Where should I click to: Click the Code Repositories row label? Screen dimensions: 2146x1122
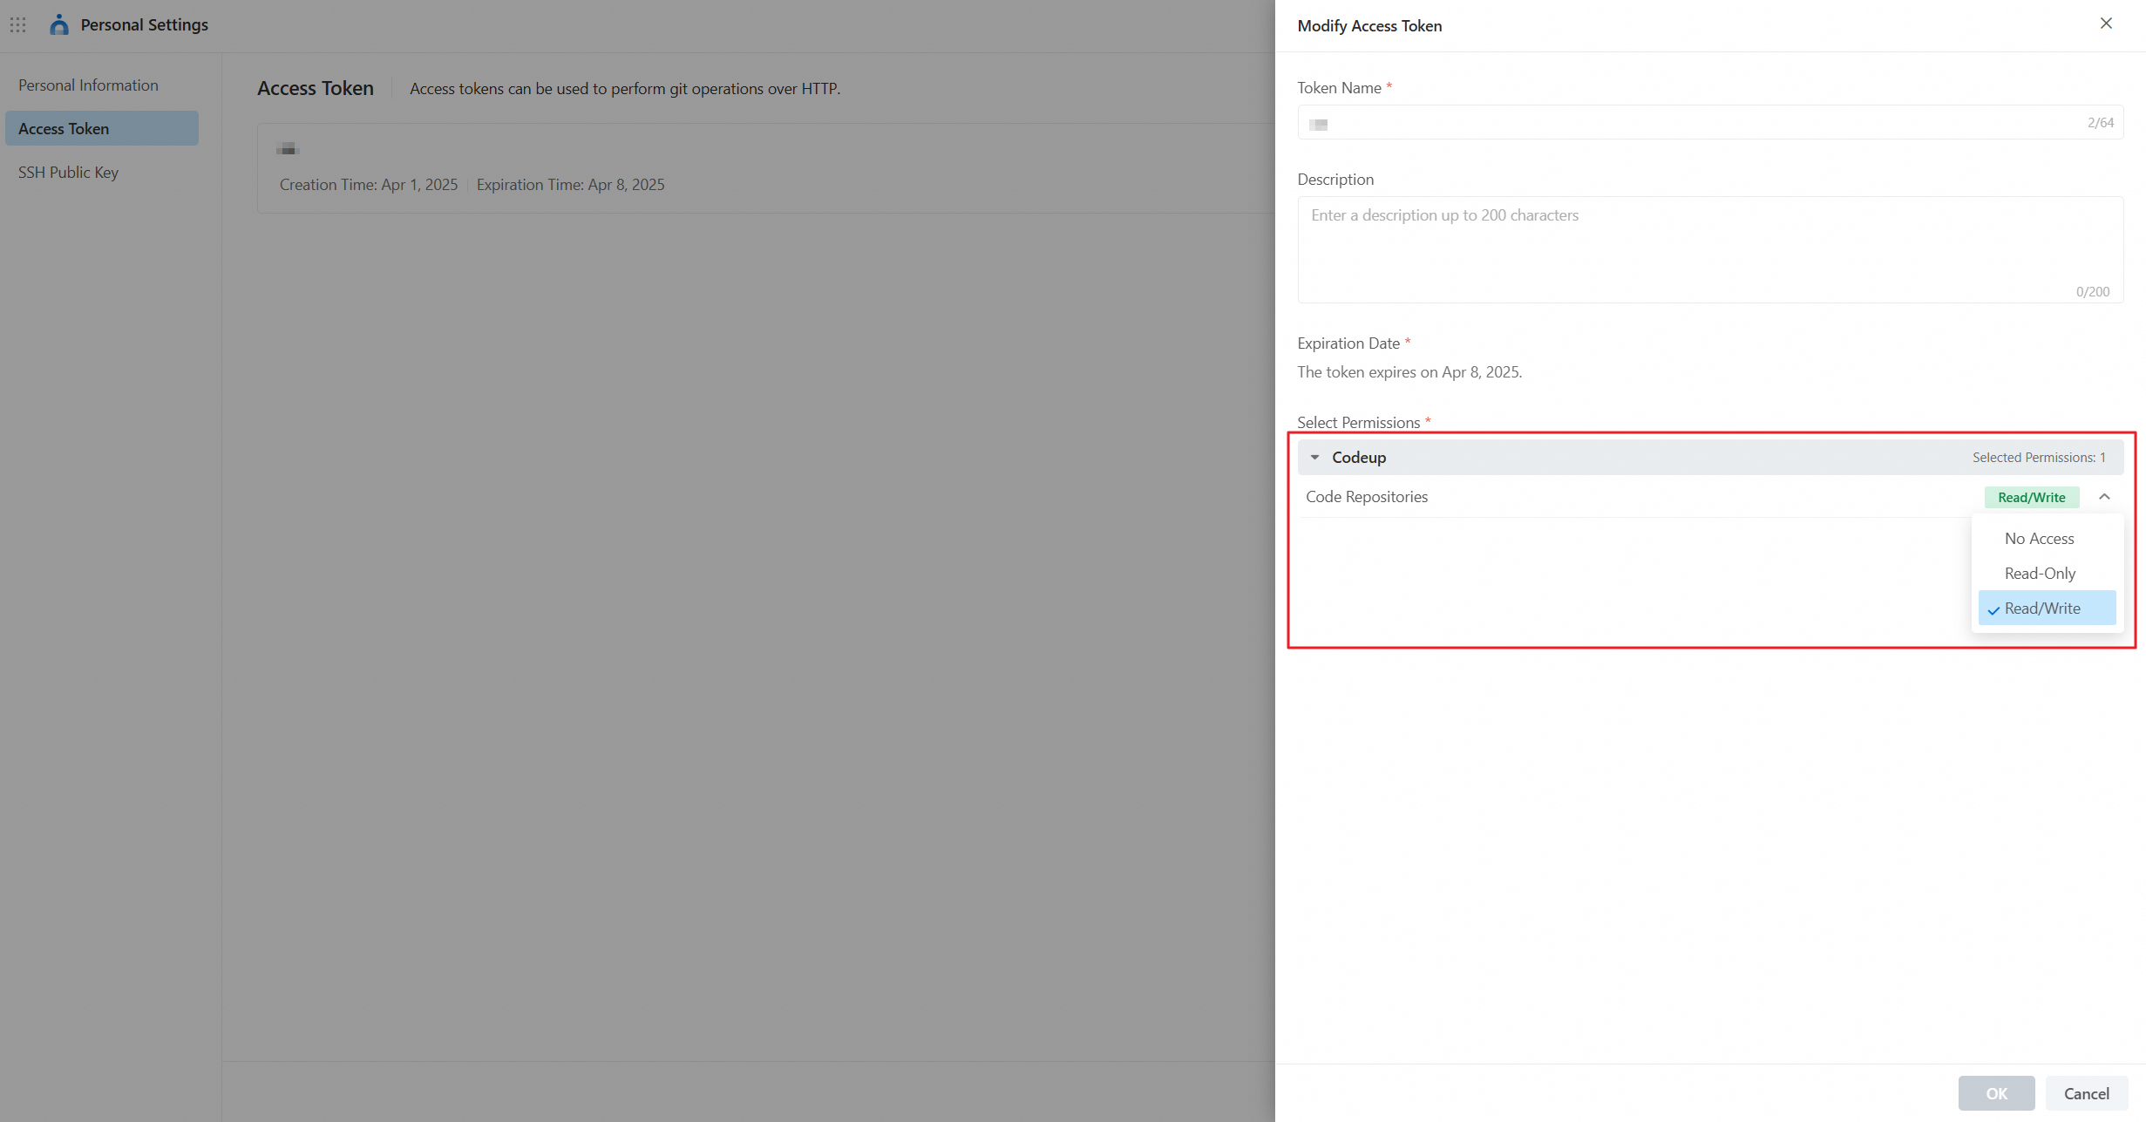pyautogui.click(x=1366, y=497)
